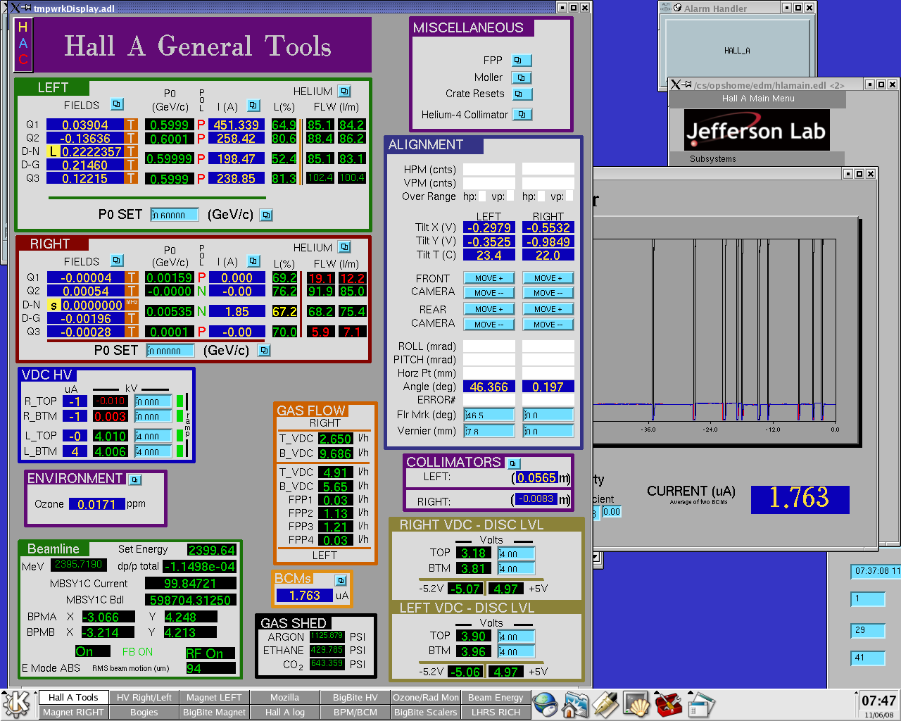
Task: Click the LEFT P0 SET input field
Action: [x=175, y=215]
